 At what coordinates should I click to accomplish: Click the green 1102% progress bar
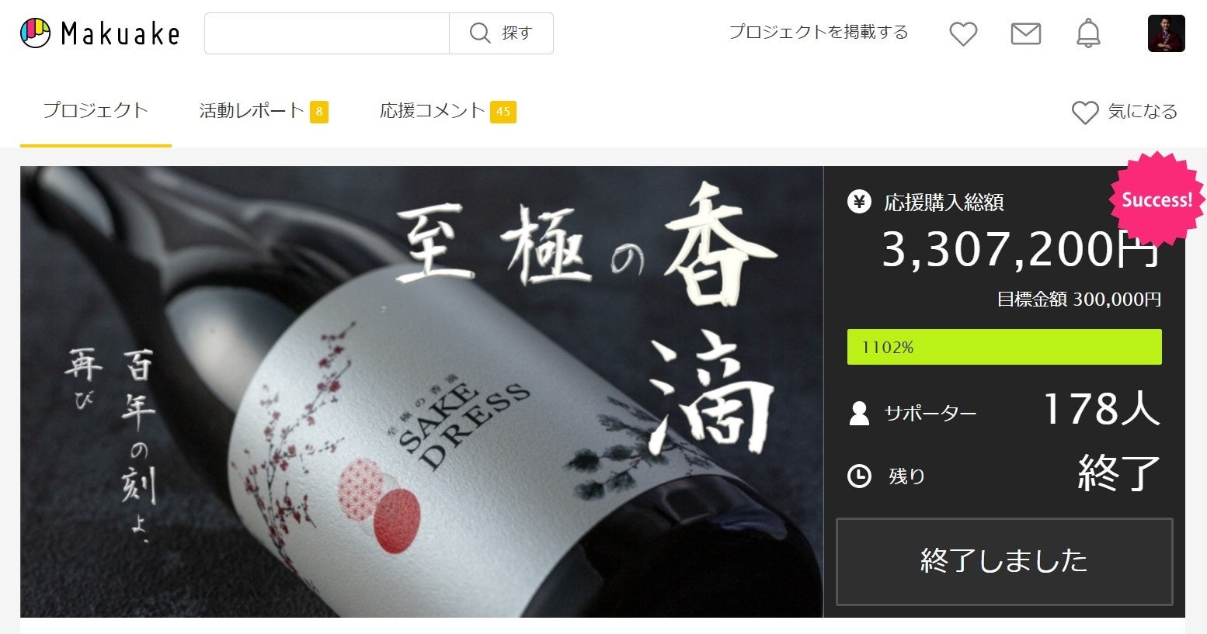tap(1004, 347)
